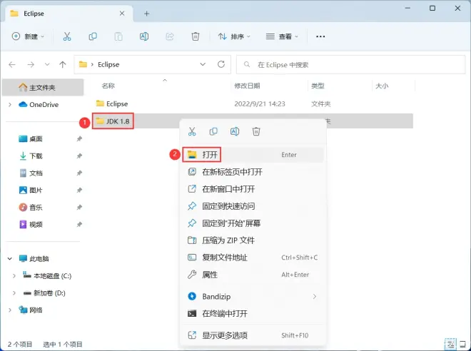Go forward with the right arrow button
This screenshot has width=471, height=351.
[x=31, y=64]
